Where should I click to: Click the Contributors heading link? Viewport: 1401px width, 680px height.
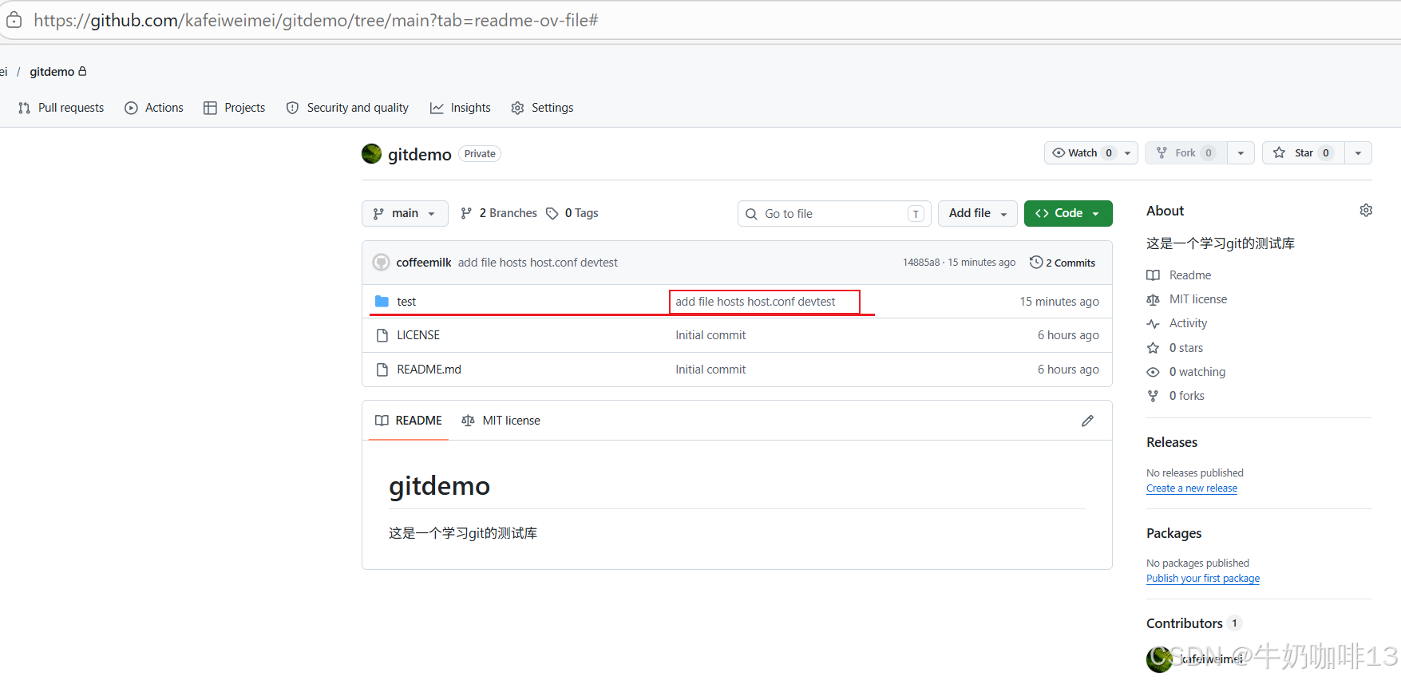[1185, 623]
